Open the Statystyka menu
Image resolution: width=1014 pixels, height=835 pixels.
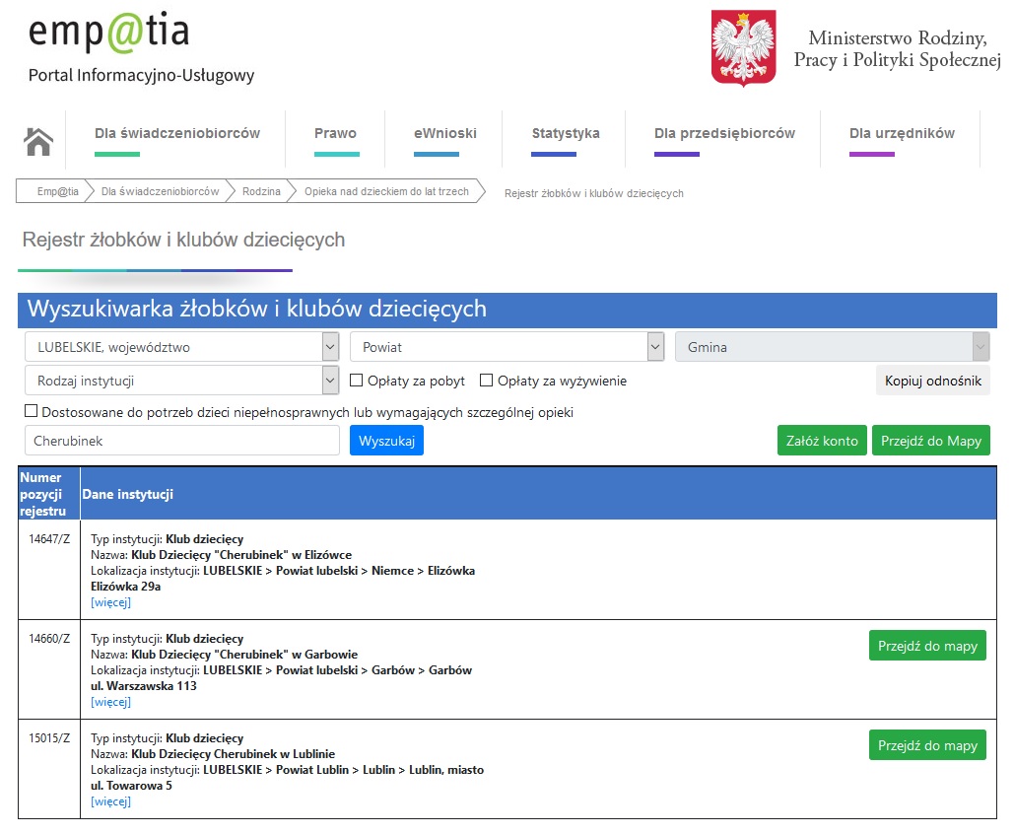566,134
